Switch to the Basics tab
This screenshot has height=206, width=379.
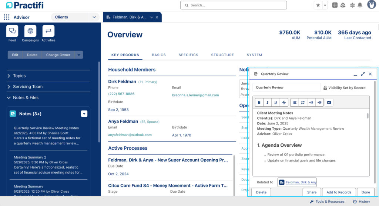(x=159, y=55)
